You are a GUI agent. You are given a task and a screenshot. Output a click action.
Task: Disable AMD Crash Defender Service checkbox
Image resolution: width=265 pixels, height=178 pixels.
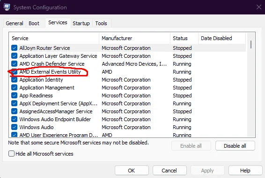coord(15,64)
